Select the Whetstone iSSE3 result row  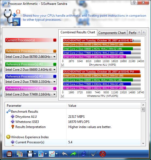coord(73,122)
